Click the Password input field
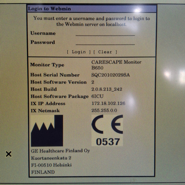Image resolution: width=185 pixels, height=185 pixels. [x=105, y=43]
